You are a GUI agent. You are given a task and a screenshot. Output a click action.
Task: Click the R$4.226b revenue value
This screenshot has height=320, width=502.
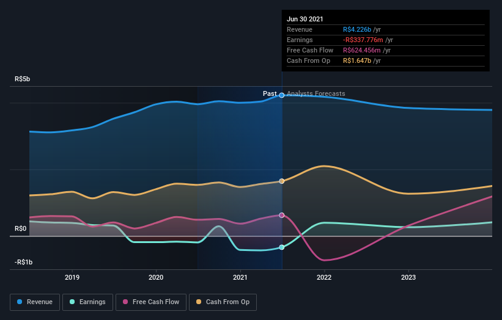click(357, 30)
